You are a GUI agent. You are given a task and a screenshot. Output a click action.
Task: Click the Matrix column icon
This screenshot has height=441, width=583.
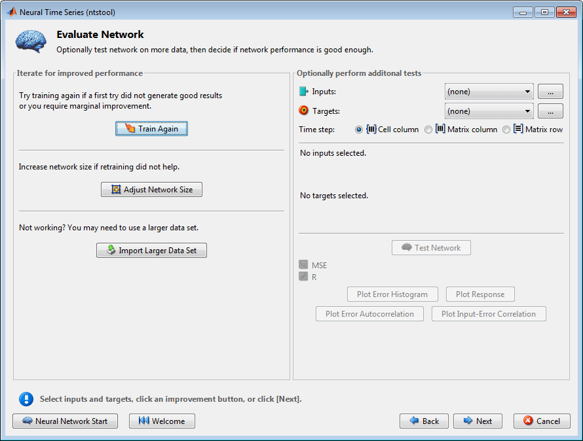[x=440, y=129]
